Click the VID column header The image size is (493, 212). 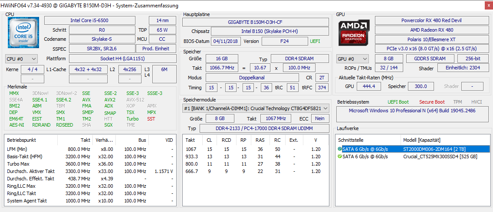[x=163, y=140]
